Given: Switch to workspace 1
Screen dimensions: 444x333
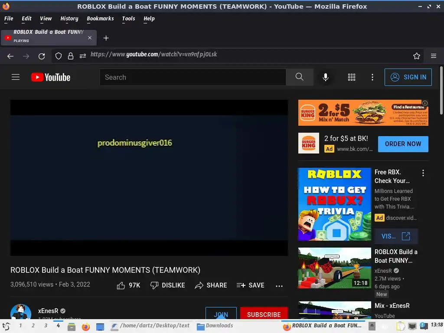Looking at the screenshot, I should pyautogui.click(x=20, y=326).
